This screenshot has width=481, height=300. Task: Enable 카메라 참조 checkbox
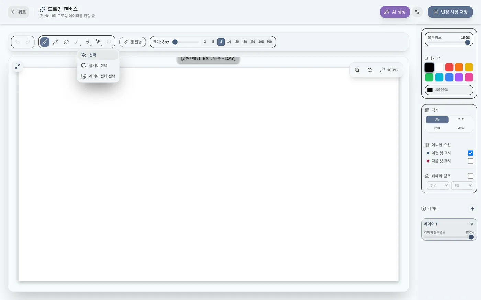click(x=471, y=176)
